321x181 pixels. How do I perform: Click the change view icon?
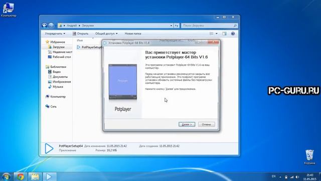click(x=212, y=34)
